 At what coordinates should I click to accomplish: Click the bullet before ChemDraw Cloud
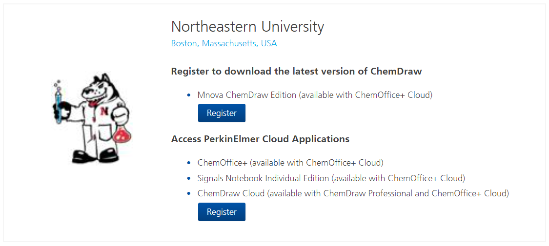[x=189, y=193]
